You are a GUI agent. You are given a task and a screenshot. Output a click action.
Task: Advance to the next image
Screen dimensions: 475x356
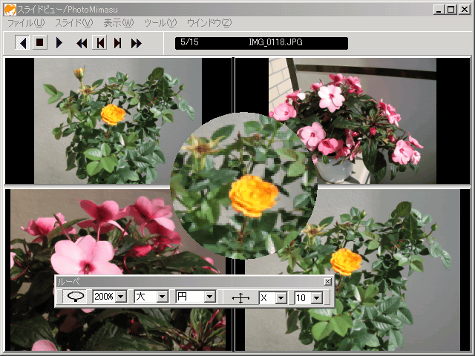pos(117,43)
